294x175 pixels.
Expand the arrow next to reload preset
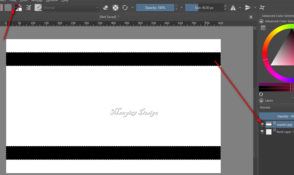pyautogui.click(x=133, y=8)
